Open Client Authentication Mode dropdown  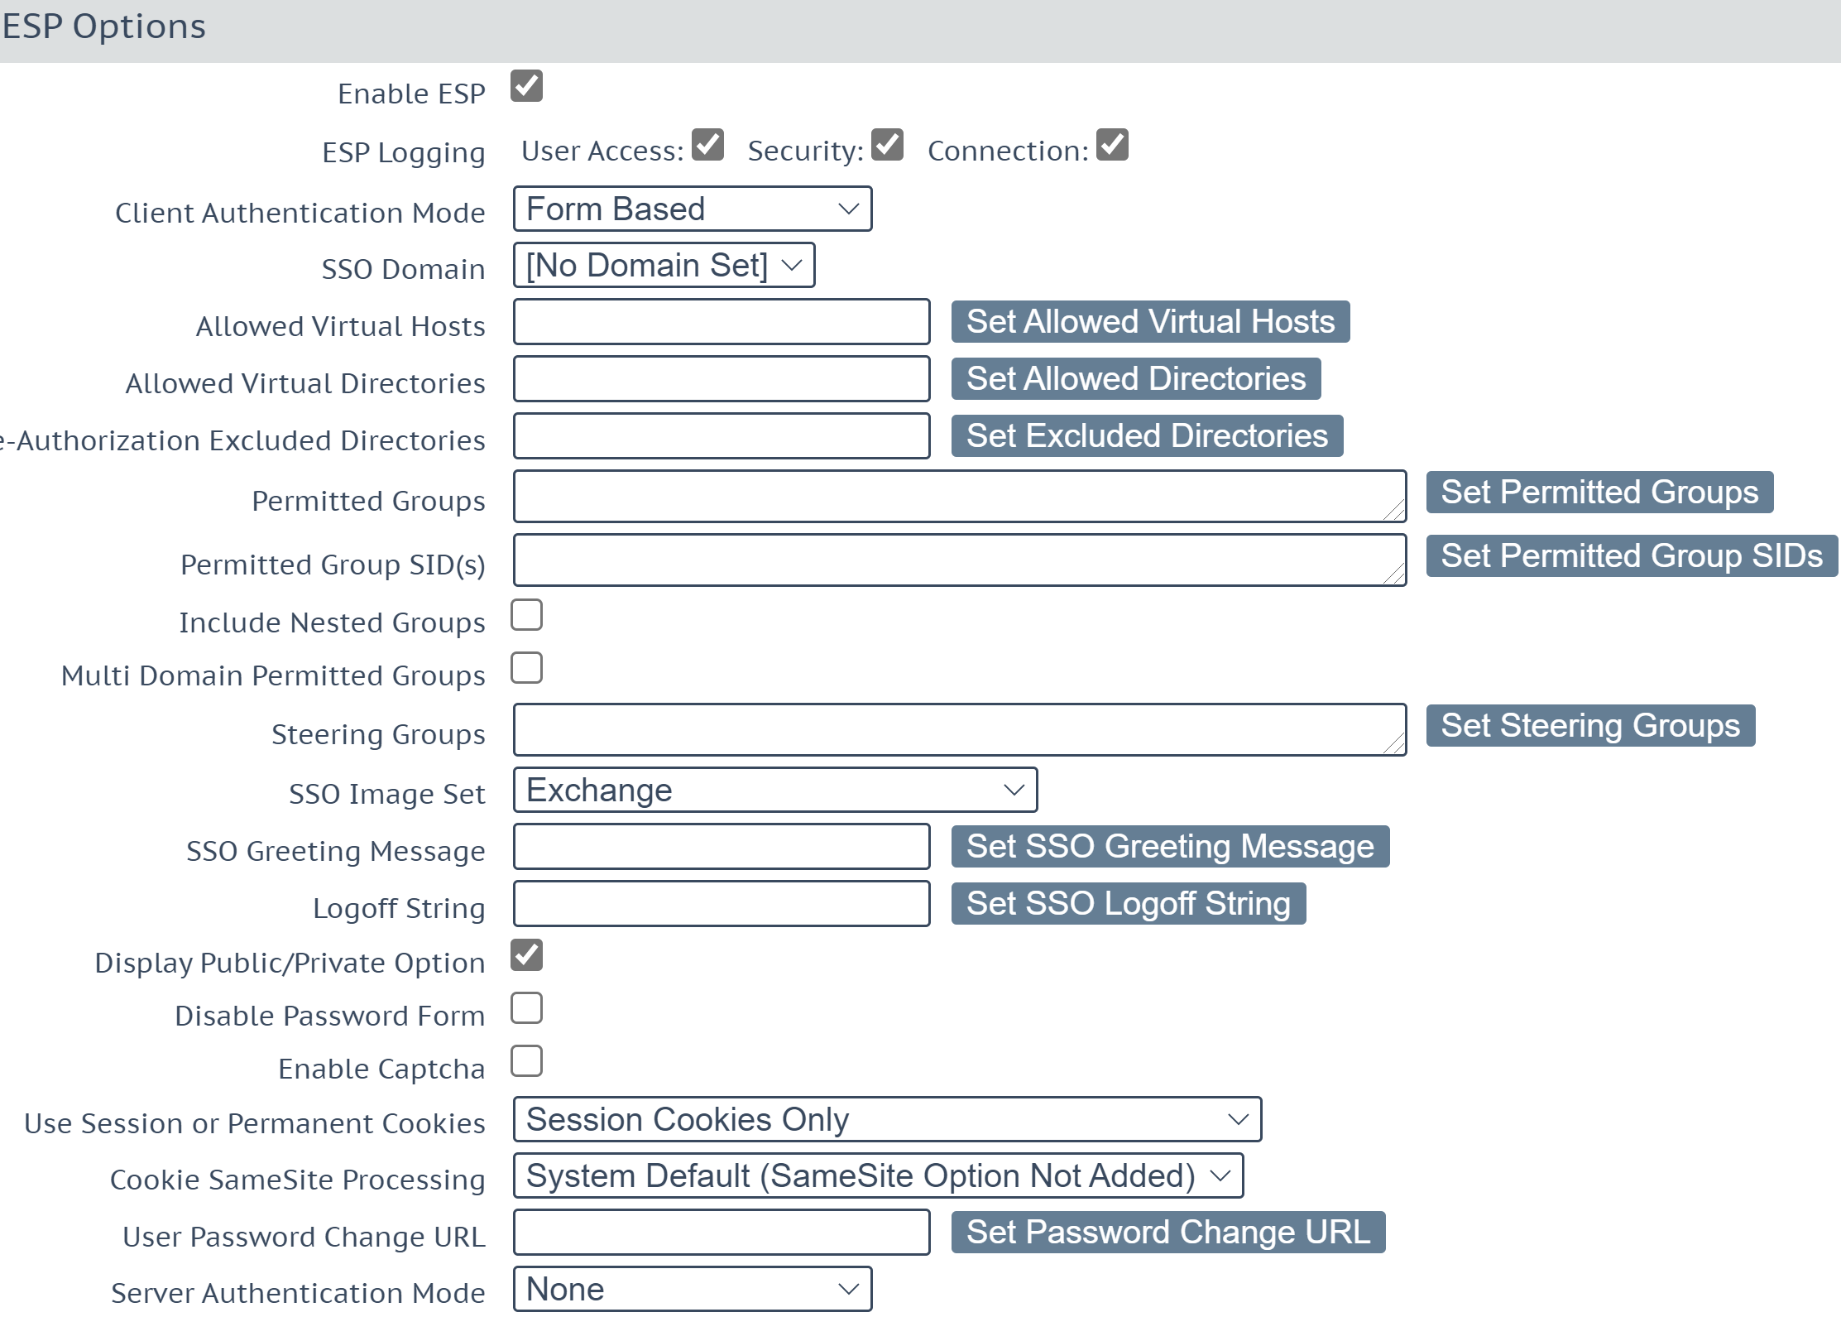tap(693, 209)
